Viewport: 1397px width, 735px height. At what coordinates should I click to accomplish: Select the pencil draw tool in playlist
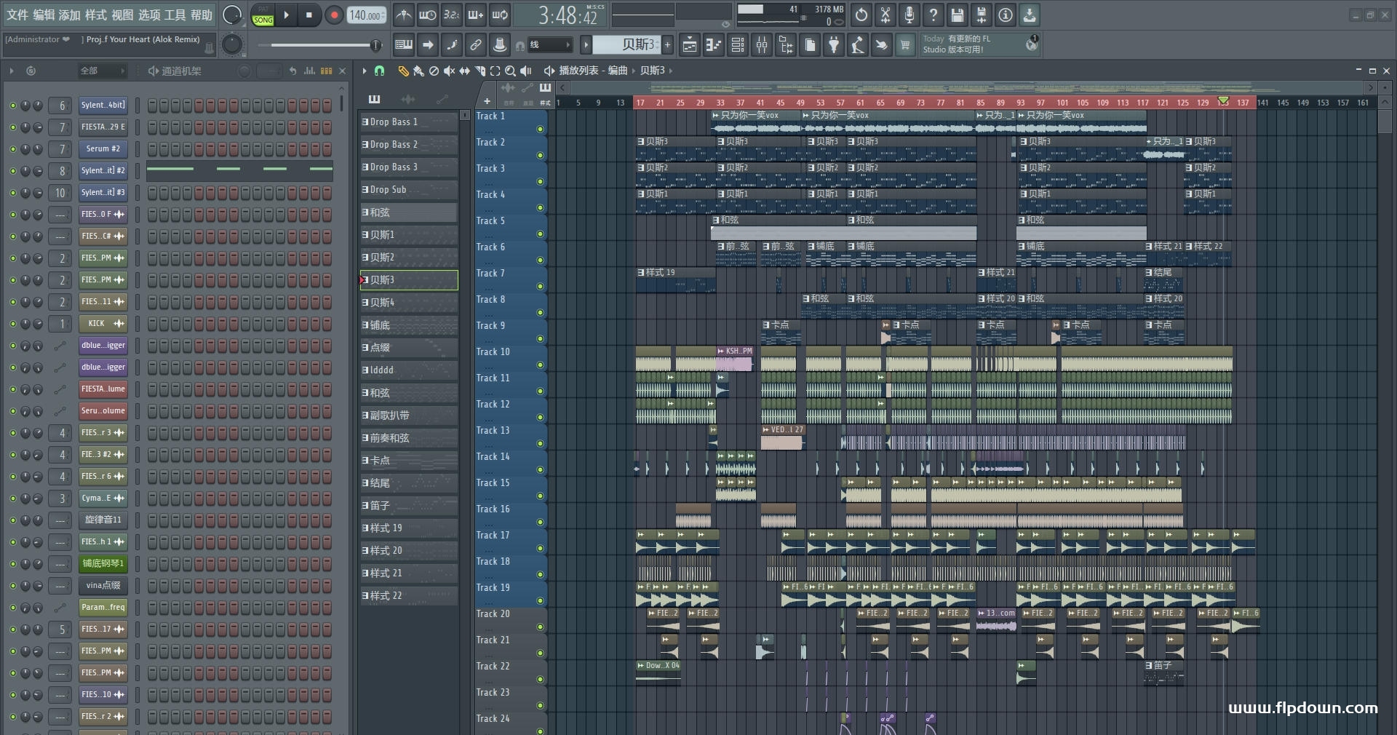(402, 71)
